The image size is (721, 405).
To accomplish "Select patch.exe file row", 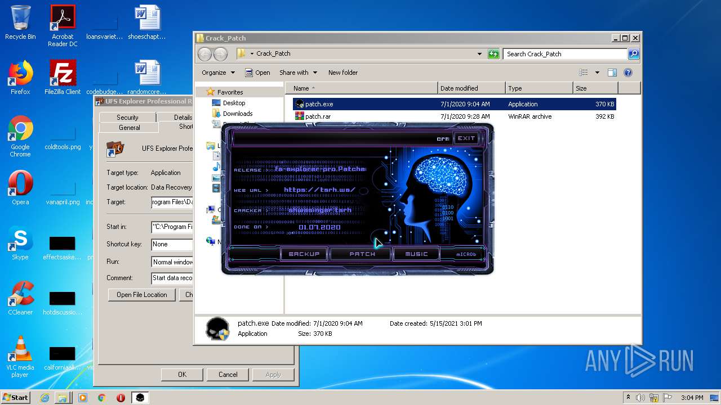I will click(454, 104).
